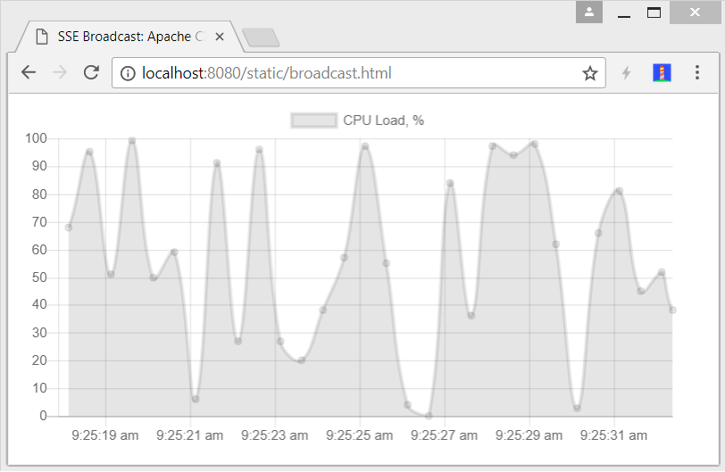The image size is (725, 472).
Task: Click the forward navigation arrow
Action: (x=60, y=72)
